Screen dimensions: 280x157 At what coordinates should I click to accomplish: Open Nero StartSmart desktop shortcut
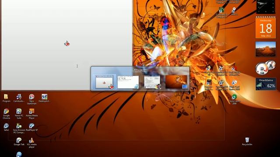[x=31, y=99]
